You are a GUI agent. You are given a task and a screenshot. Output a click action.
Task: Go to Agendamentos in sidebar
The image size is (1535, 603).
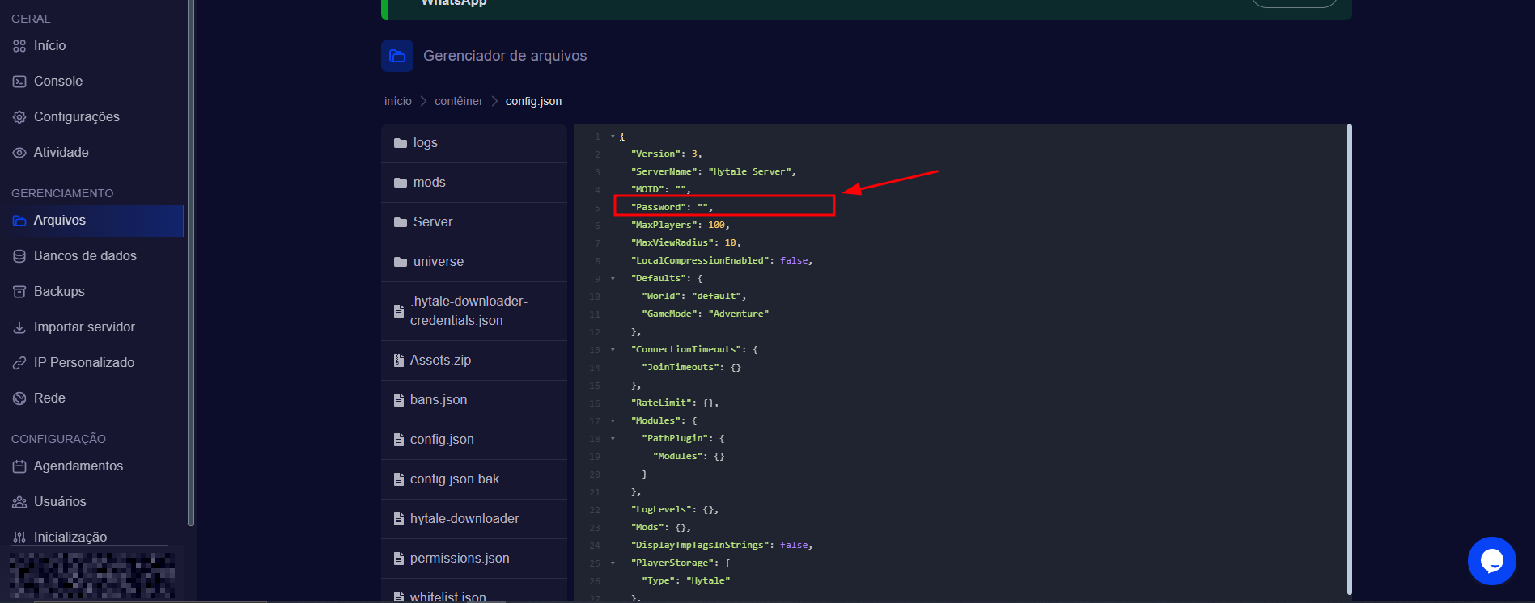click(78, 466)
